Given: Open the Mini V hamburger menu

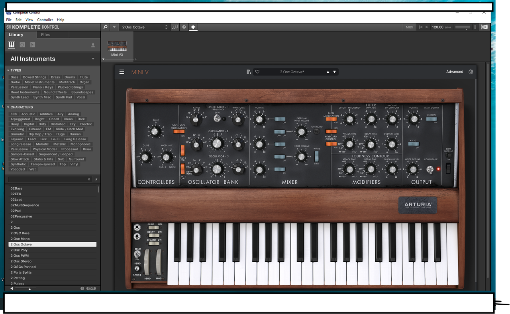Looking at the screenshot, I should tap(122, 72).
